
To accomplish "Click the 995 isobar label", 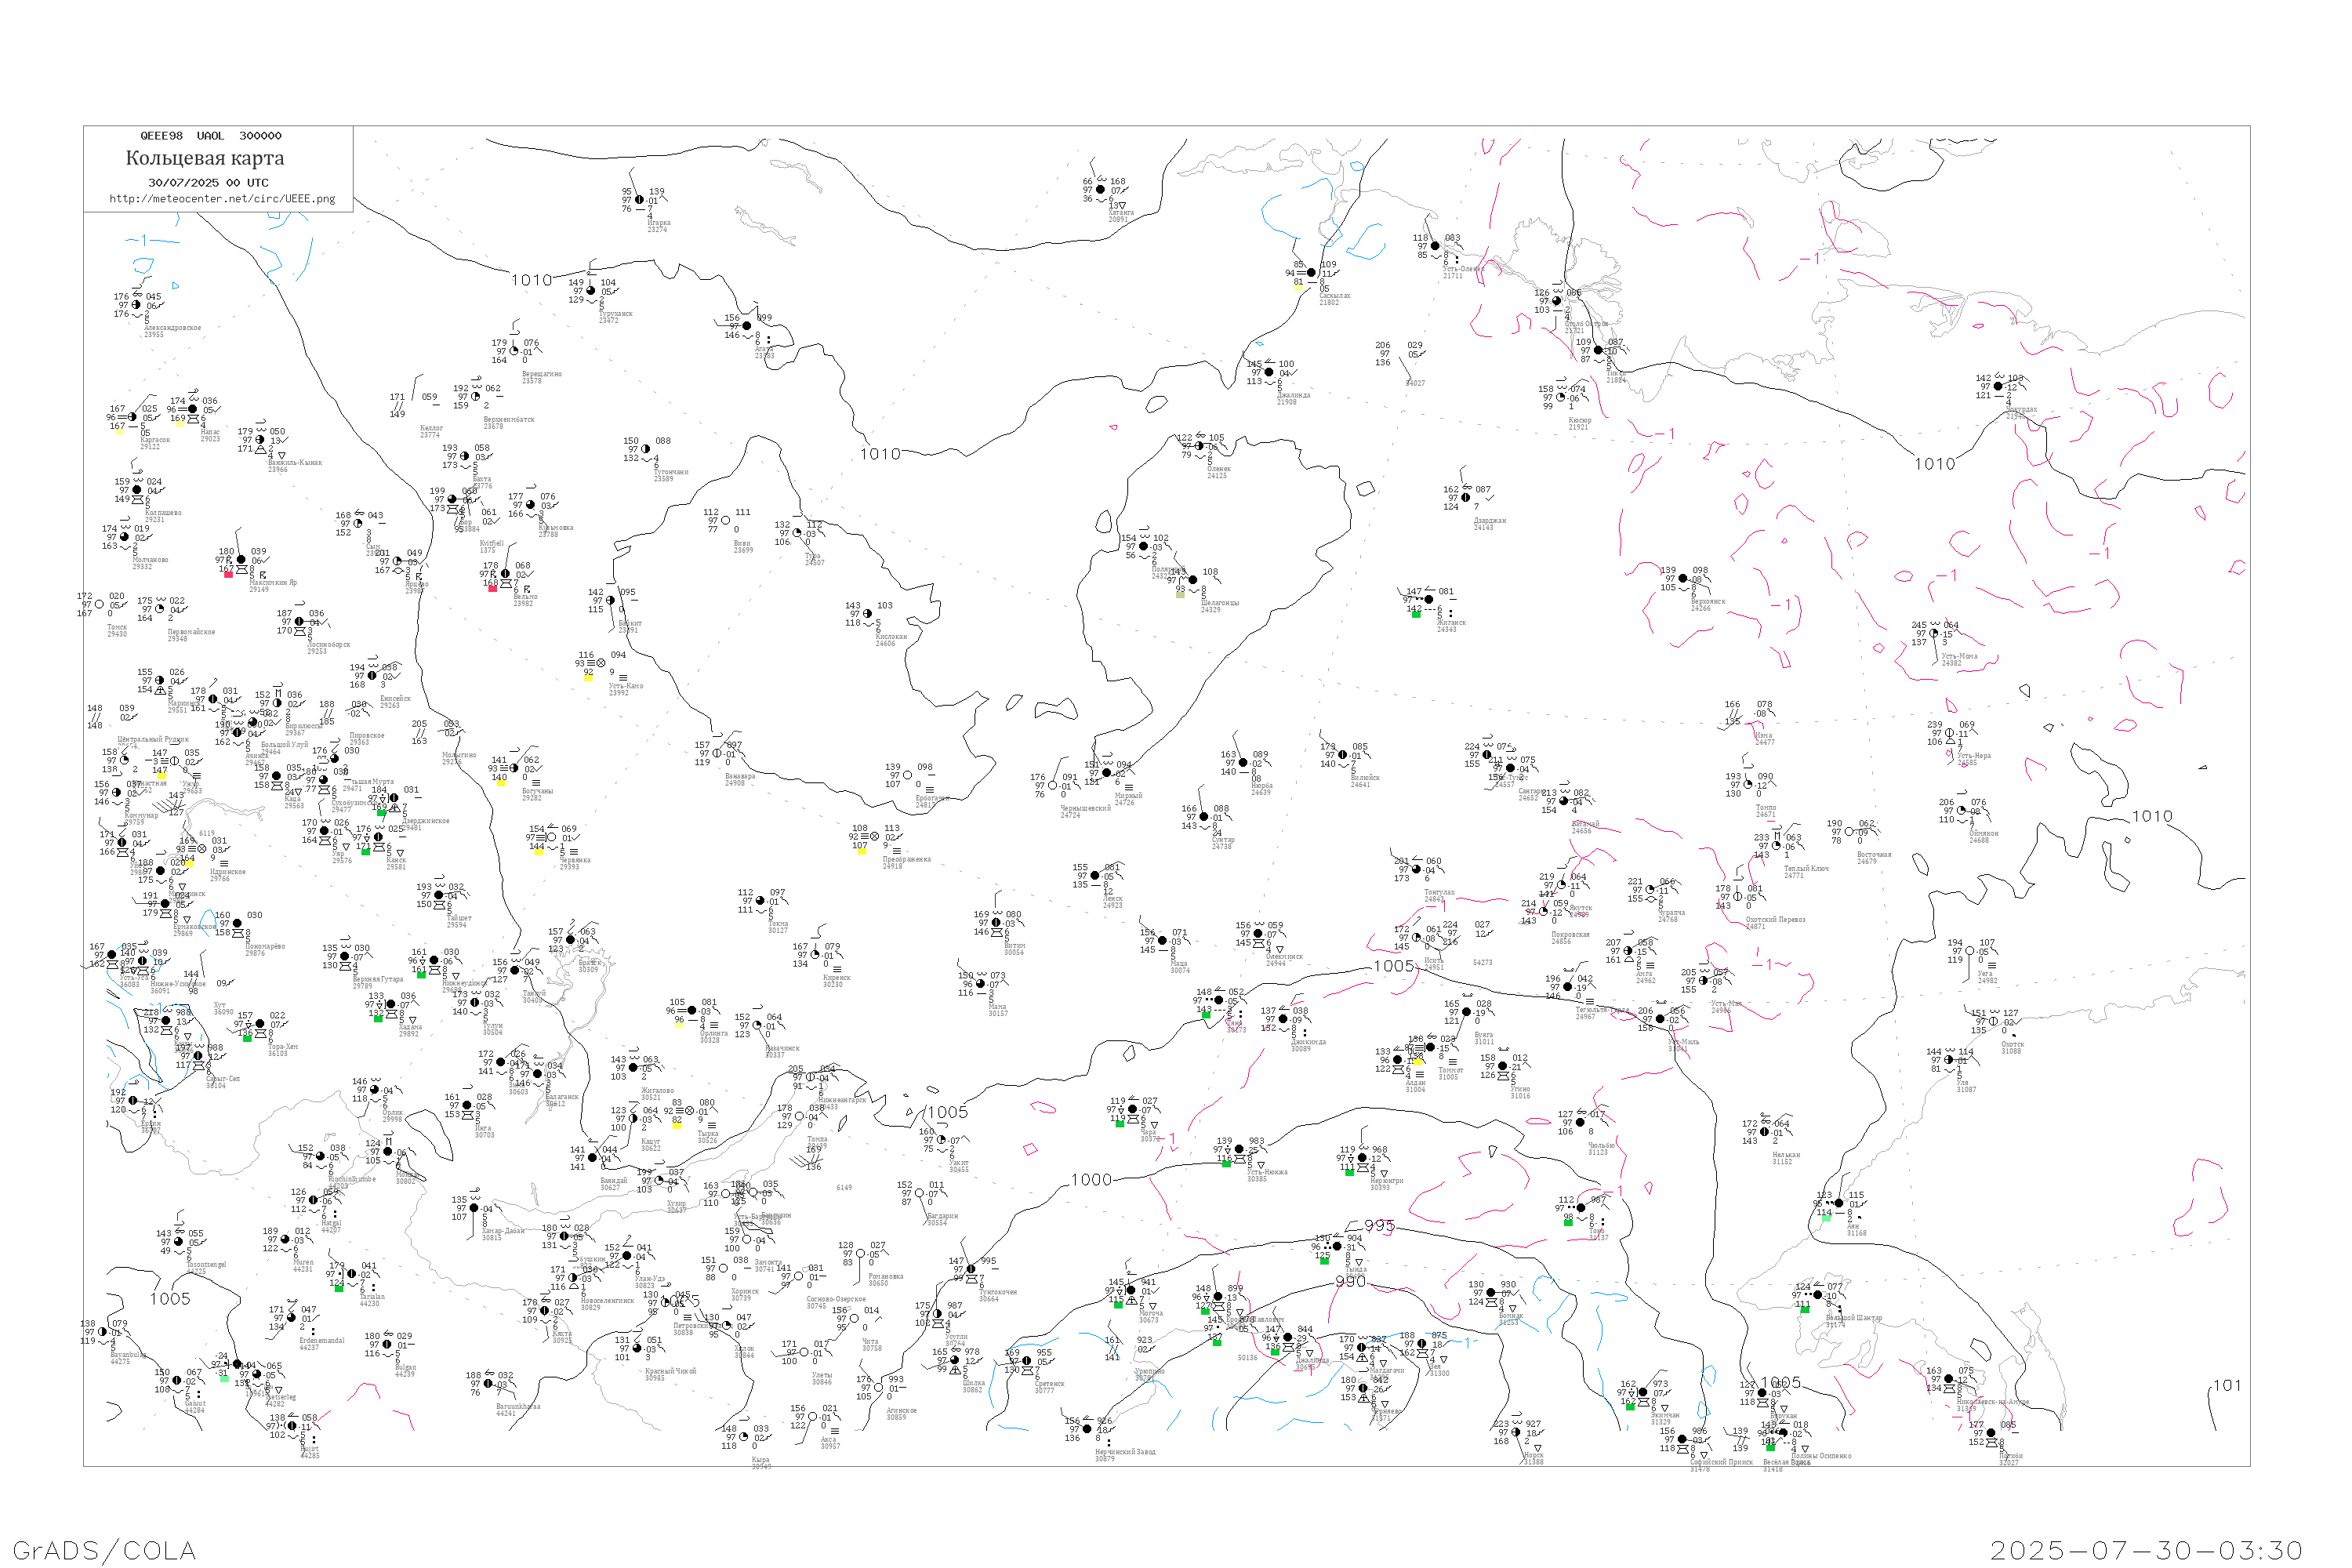I will tap(1379, 1226).
